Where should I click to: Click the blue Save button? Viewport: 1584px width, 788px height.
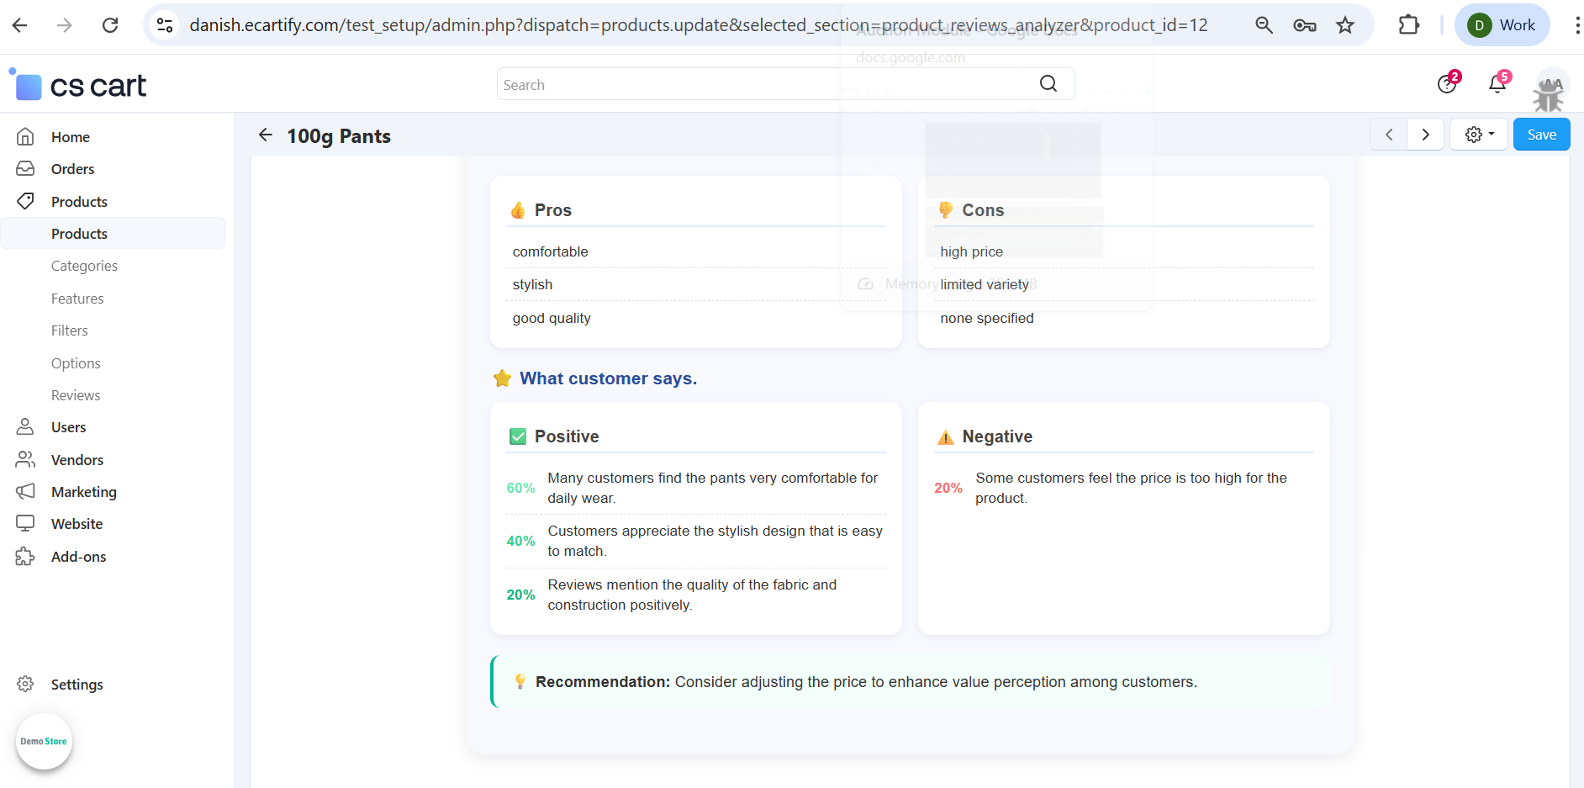point(1541,135)
